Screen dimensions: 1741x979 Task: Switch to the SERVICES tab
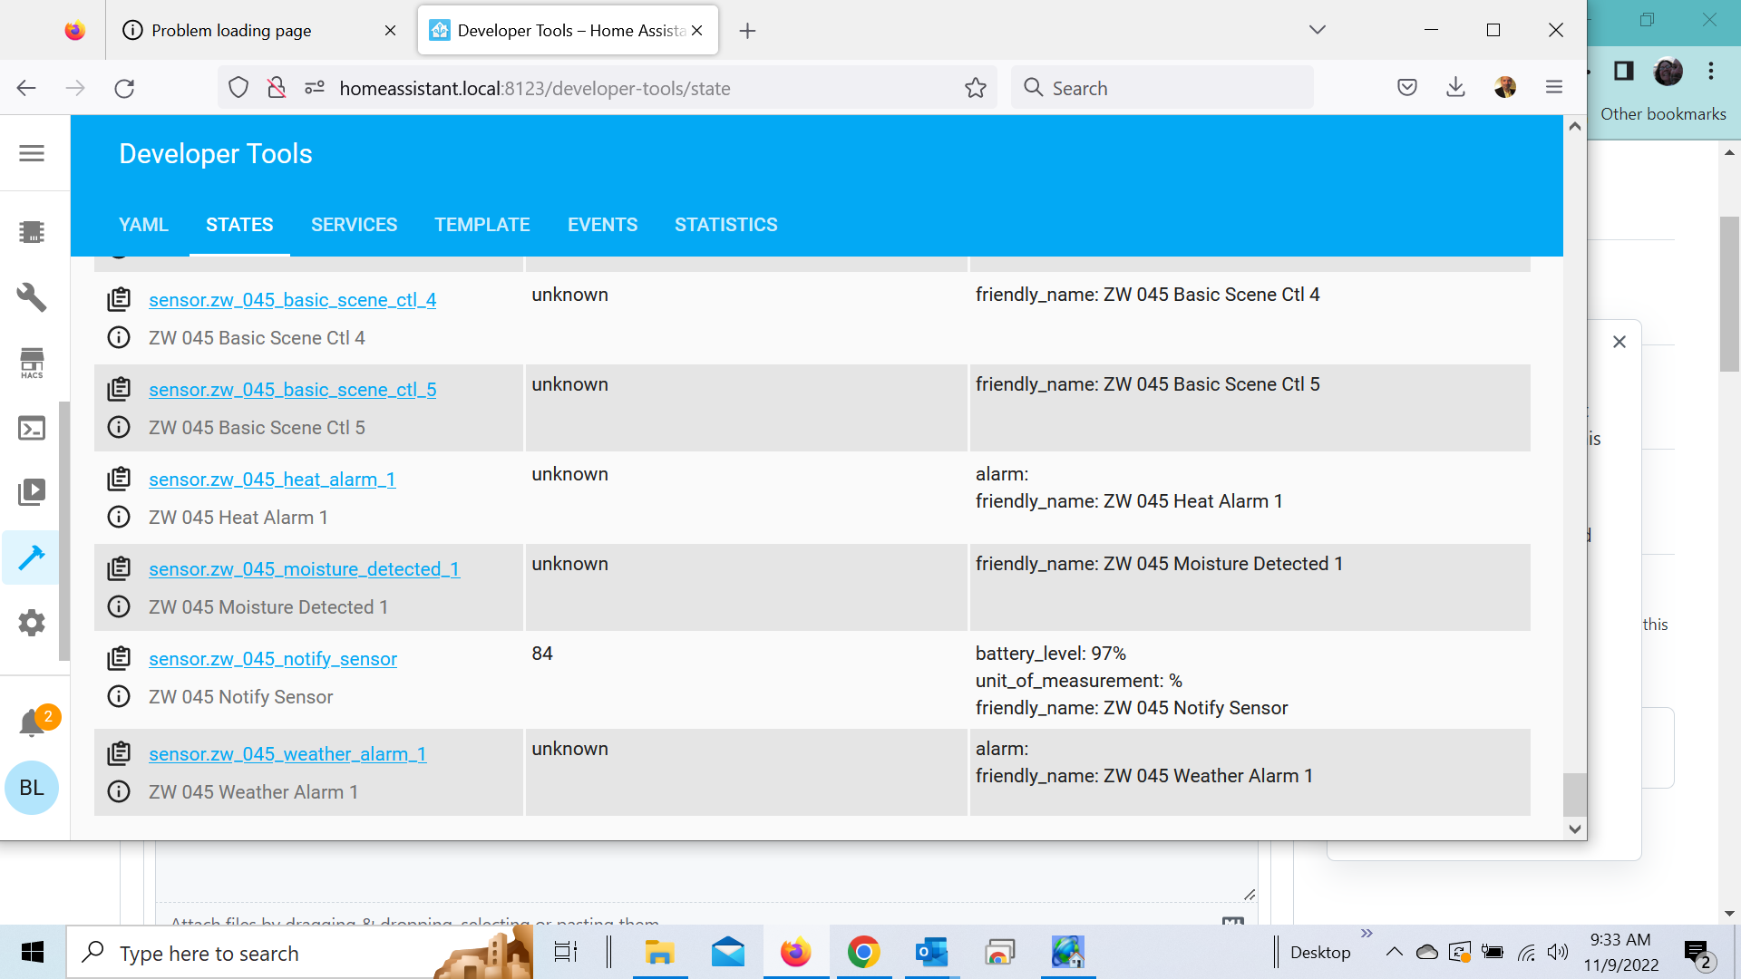click(354, 225)
